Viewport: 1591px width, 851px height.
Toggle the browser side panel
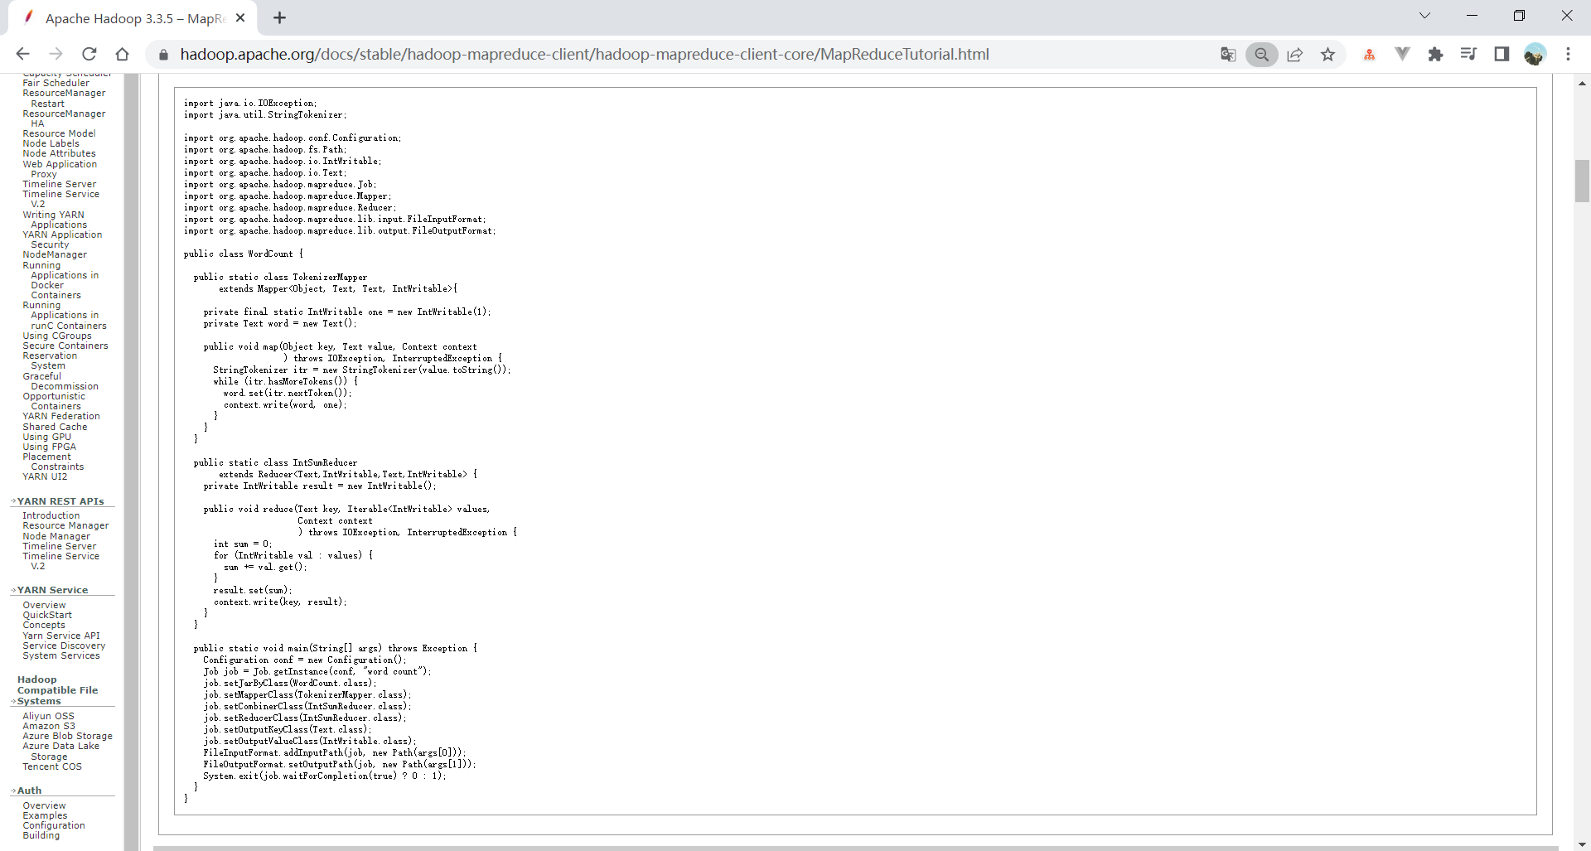click(x=1502, y=54)
